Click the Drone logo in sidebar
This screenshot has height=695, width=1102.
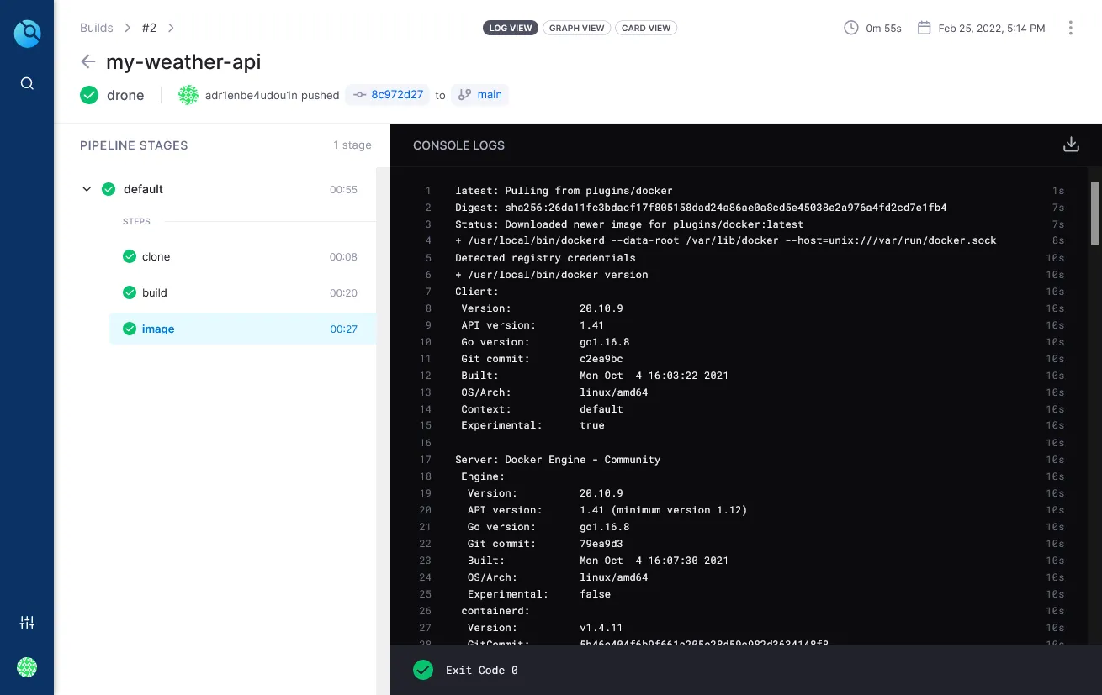[x=27, y=34]
